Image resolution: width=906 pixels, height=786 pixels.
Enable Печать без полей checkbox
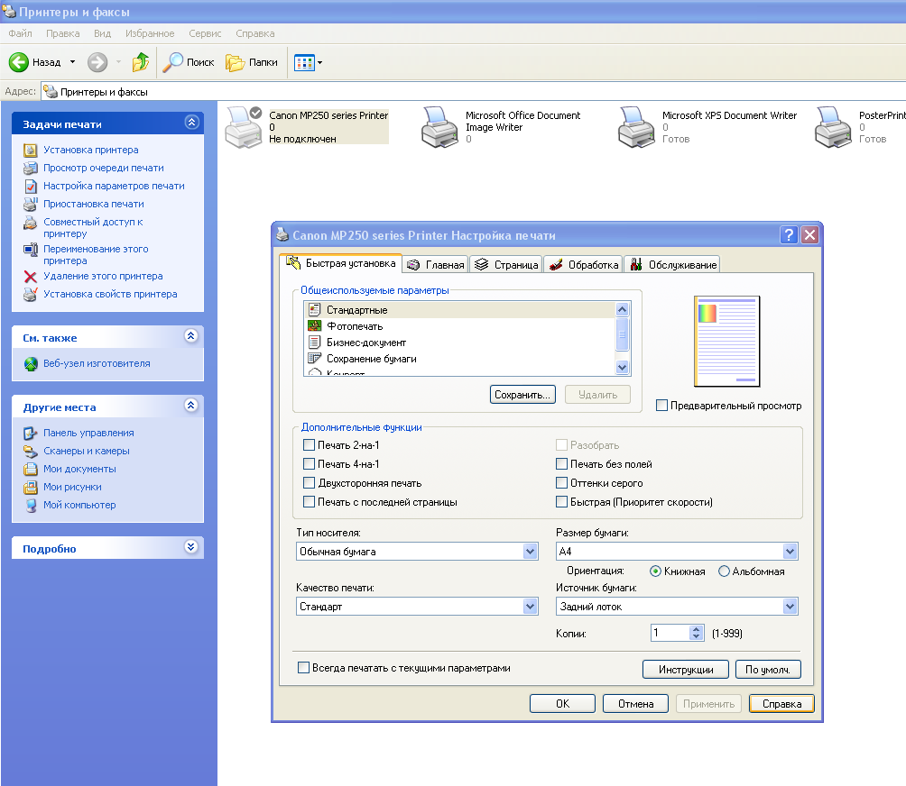(561, 464)
